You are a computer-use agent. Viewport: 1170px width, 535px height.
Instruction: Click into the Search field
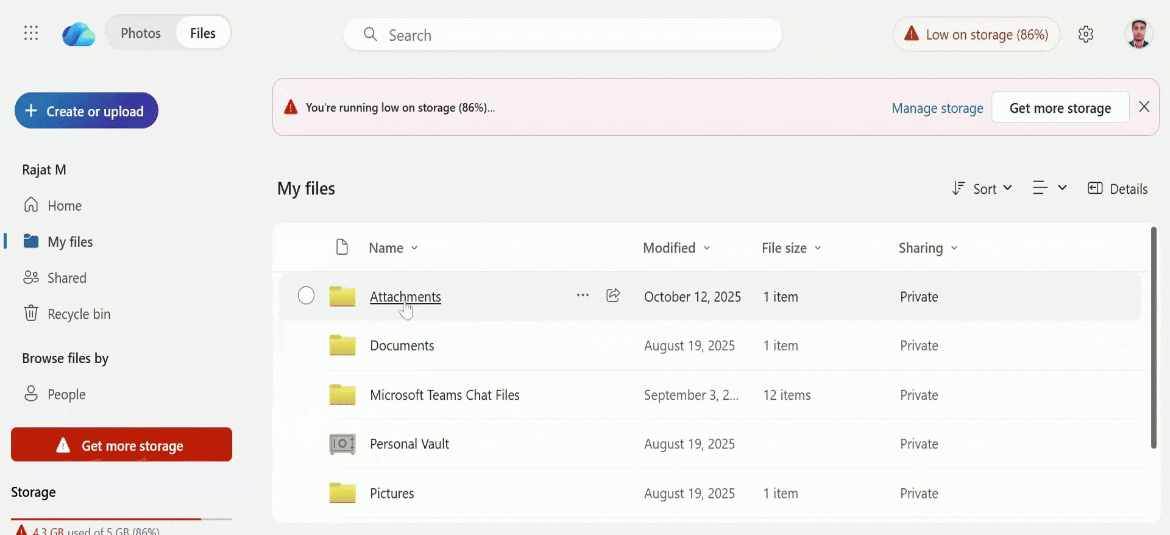562,35
